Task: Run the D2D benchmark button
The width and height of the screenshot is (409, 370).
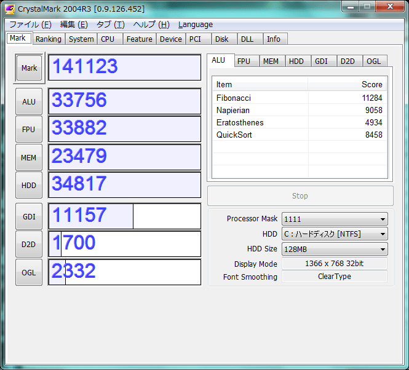Action: click(29, 245)
